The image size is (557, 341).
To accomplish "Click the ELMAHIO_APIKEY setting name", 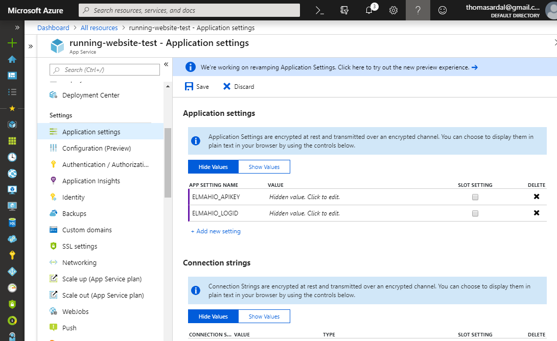I will pyautogui.click(x=216, y=197).
